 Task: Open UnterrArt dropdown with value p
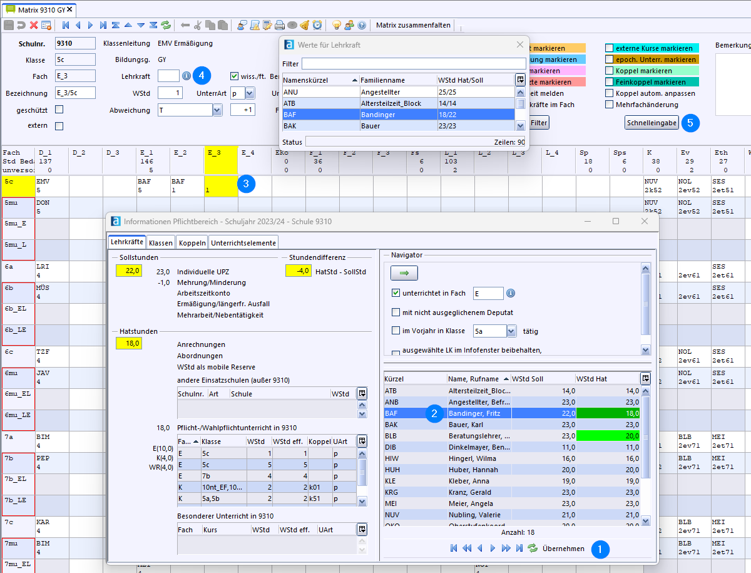click(250, 93)
